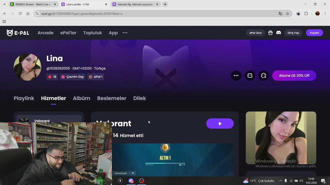Click the 18 badge under Lina's name
The width and height of the screenshot is (330, 185).
[52, 77]
